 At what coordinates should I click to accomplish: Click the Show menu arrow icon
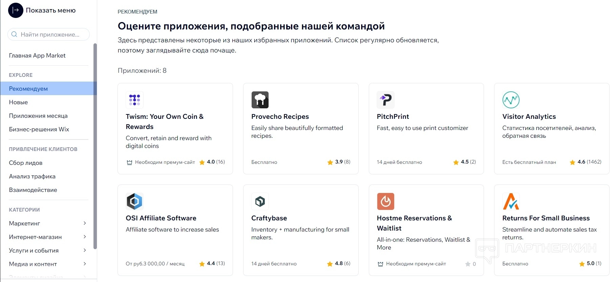click(x=16, y=10)
